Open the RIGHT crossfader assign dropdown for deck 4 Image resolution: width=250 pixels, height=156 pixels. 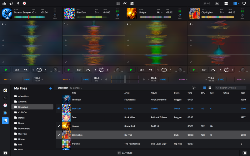(x=241, y=80)
